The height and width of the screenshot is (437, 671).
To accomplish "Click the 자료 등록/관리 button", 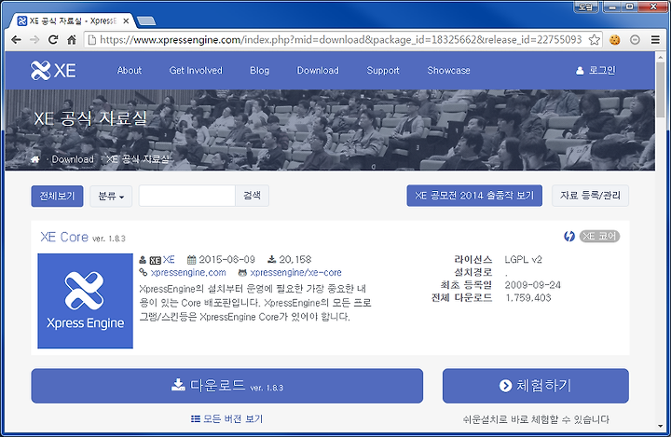I will (590, 196).
